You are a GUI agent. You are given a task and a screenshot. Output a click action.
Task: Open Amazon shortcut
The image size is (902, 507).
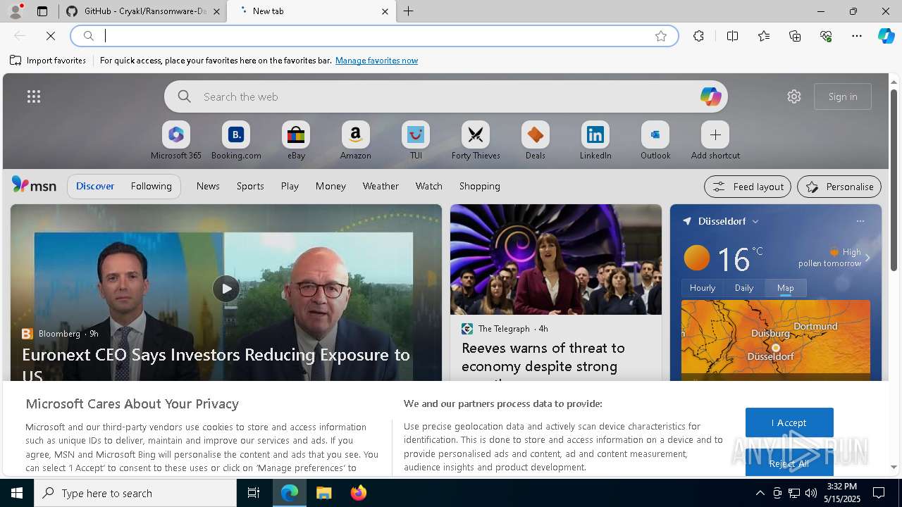[355, 141]
